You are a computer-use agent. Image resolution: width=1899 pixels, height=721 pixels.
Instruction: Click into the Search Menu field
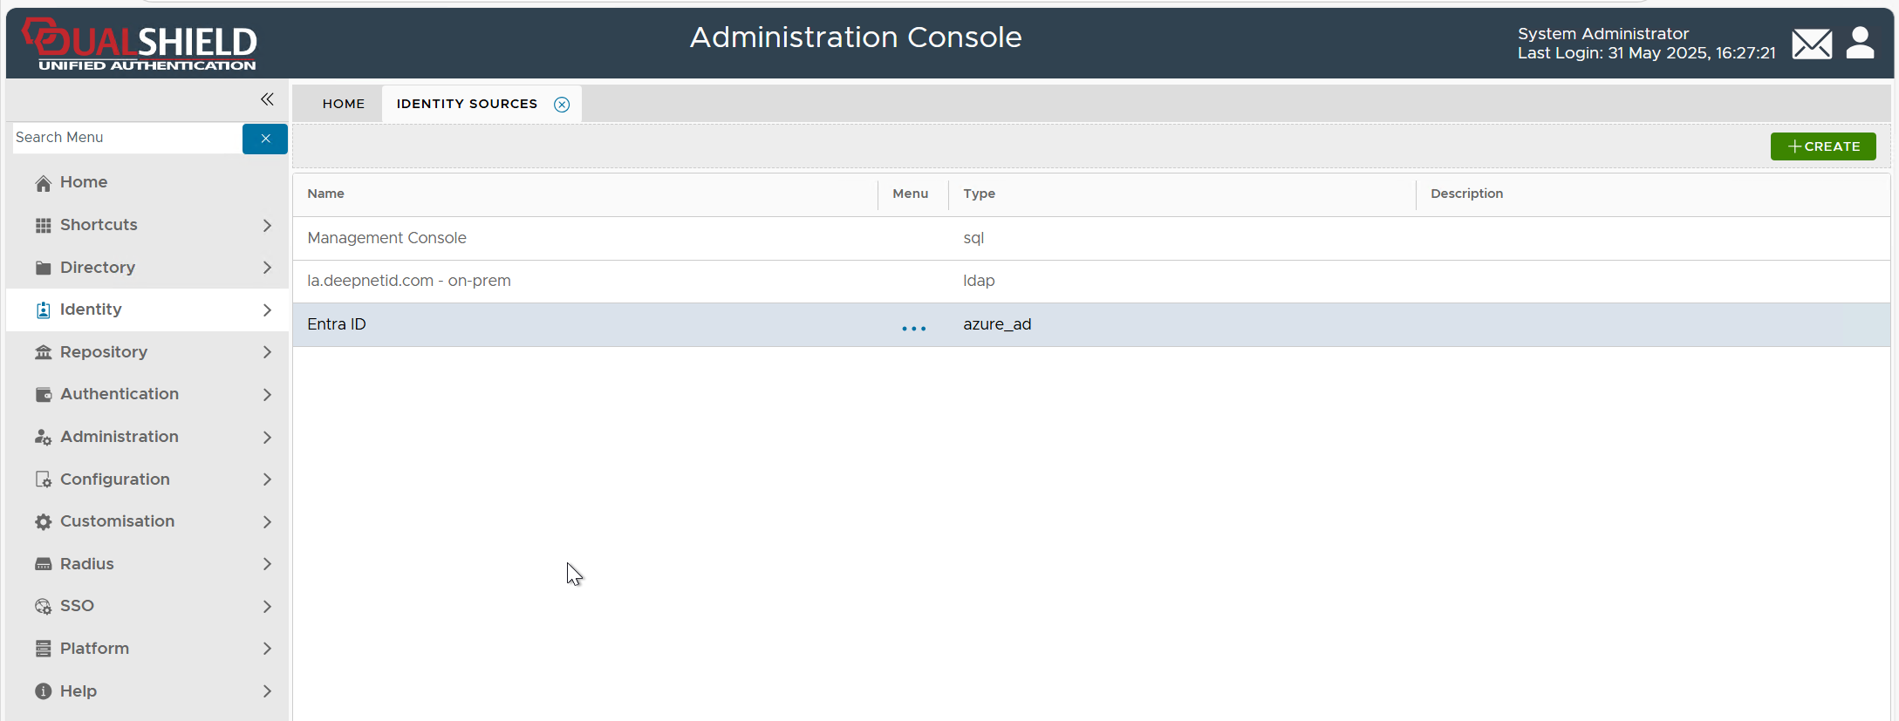point(126,138)
